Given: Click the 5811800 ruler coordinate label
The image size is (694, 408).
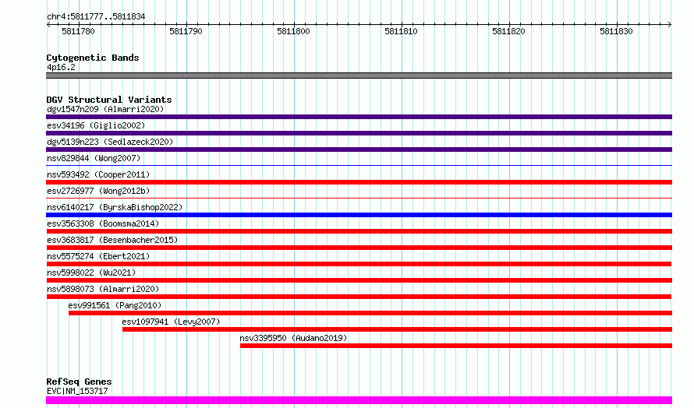Looking at the screenshot, I should point(293,31).
